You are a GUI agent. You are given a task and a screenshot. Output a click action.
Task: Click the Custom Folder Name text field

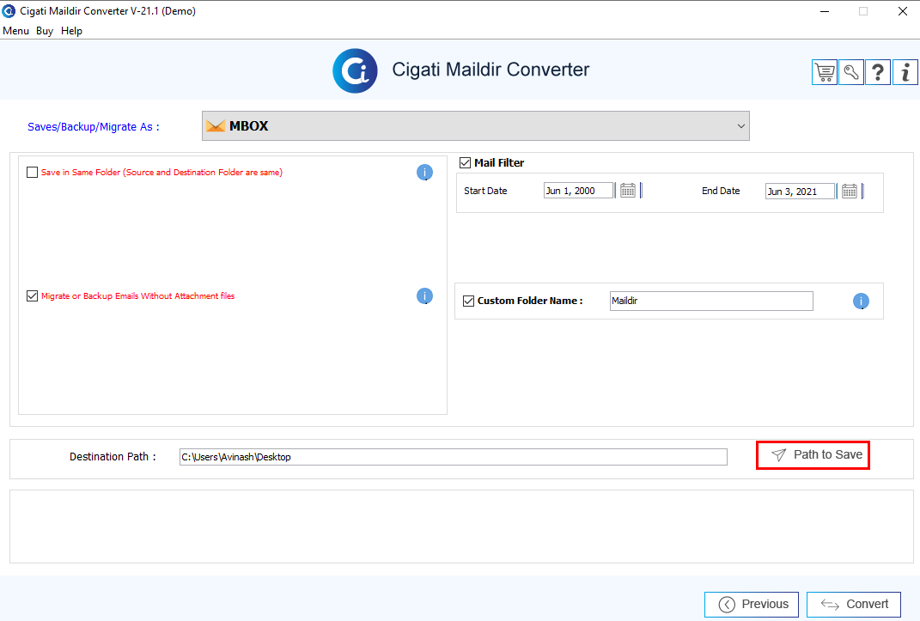(712, 301)
